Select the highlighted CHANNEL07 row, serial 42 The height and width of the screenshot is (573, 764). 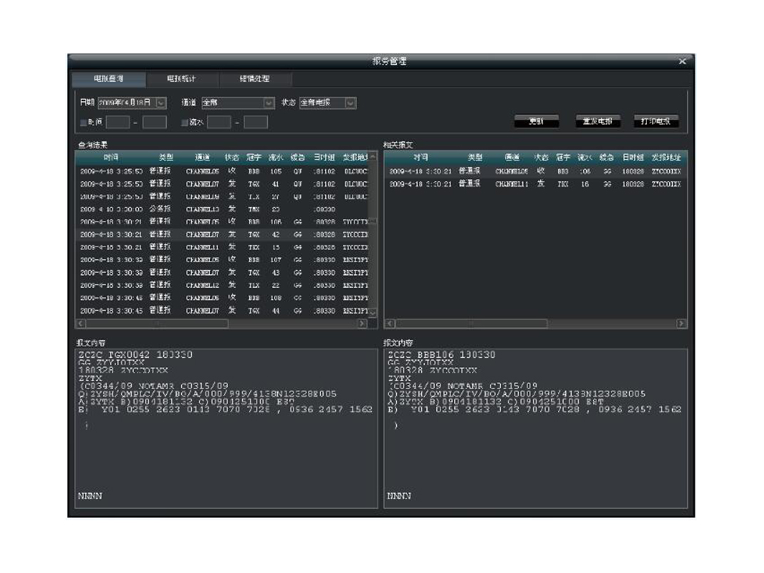tap(222, 235)
